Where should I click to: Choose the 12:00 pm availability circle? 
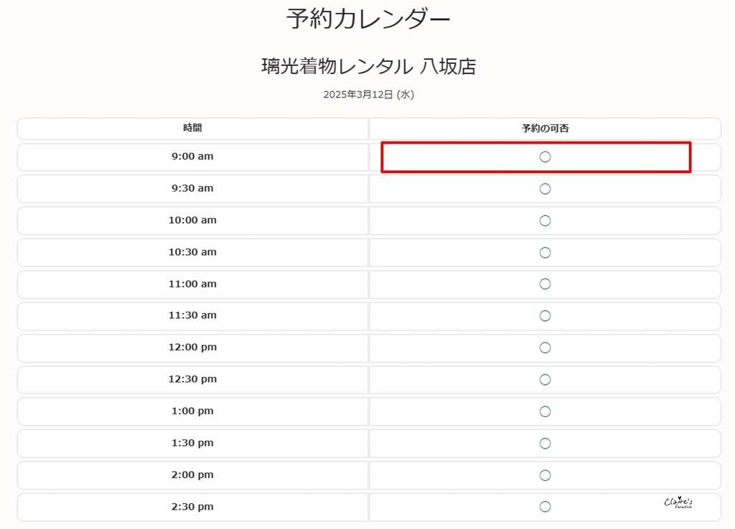(x=545, y=348)
